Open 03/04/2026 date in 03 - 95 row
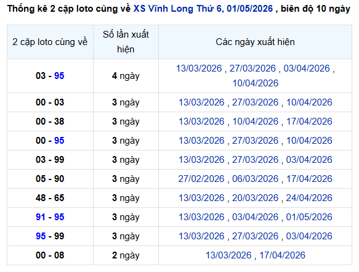Viewport: 359px width, 272px height. 307,68
